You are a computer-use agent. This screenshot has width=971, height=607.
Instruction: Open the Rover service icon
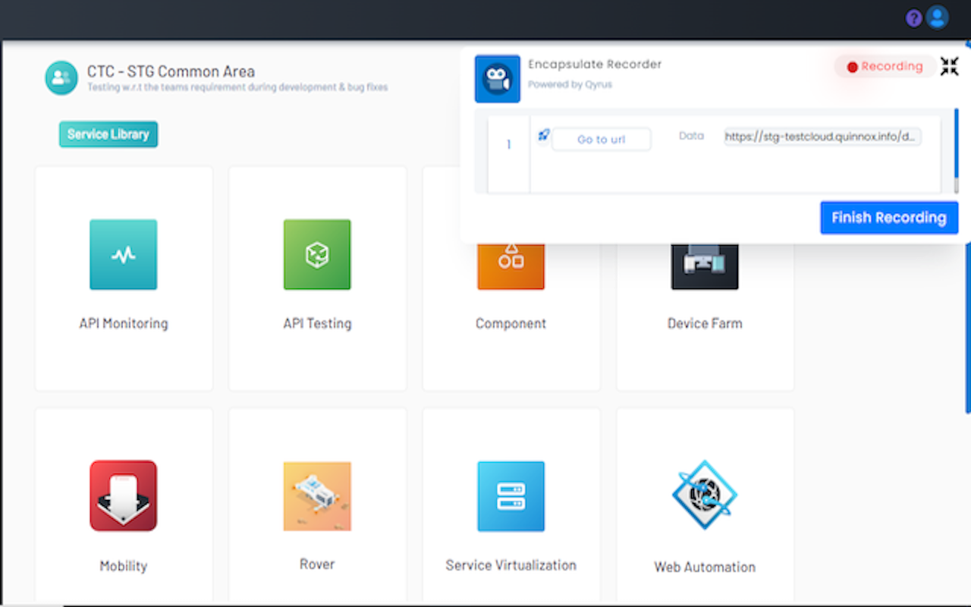tap(317, 495)
